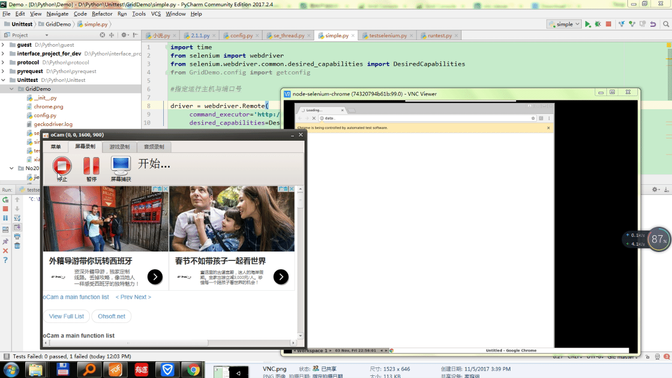This screenshot has height=378, width=672.
Task: Click oCam screen capture monitor icon
Action: click(x=121, y=166)
